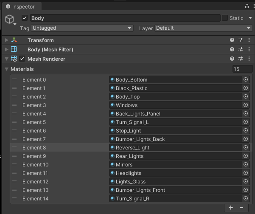The width and height of the screenshot is (255, 214).
Task: Open Mesh Filter more options menu
Action: tap(249, 50)
